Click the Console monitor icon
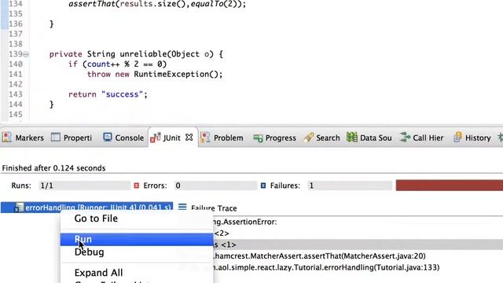The image size is (503, 283). (108, 138)
